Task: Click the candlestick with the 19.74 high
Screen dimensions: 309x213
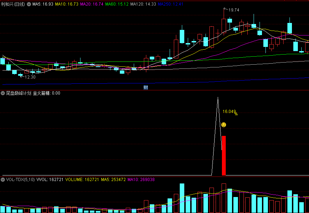Action: pos(224,26)
